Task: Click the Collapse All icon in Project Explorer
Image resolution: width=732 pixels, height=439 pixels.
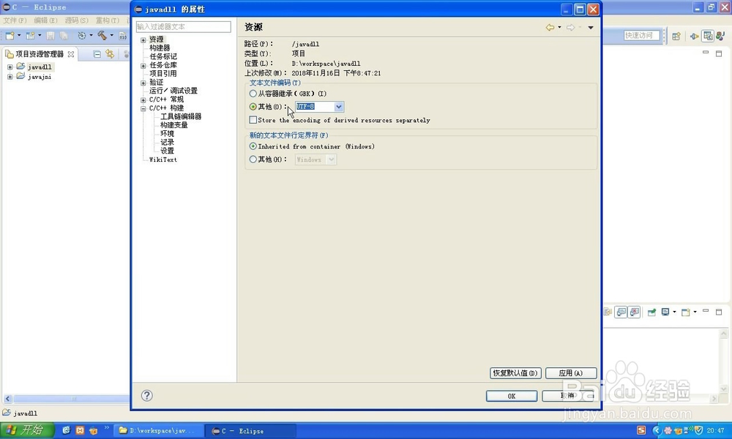Action: (x=97, y=53)
